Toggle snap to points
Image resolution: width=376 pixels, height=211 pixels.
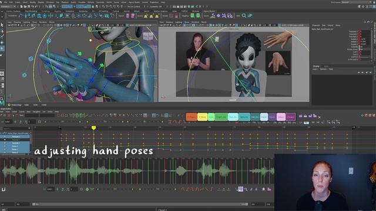[x=110, y=6]
